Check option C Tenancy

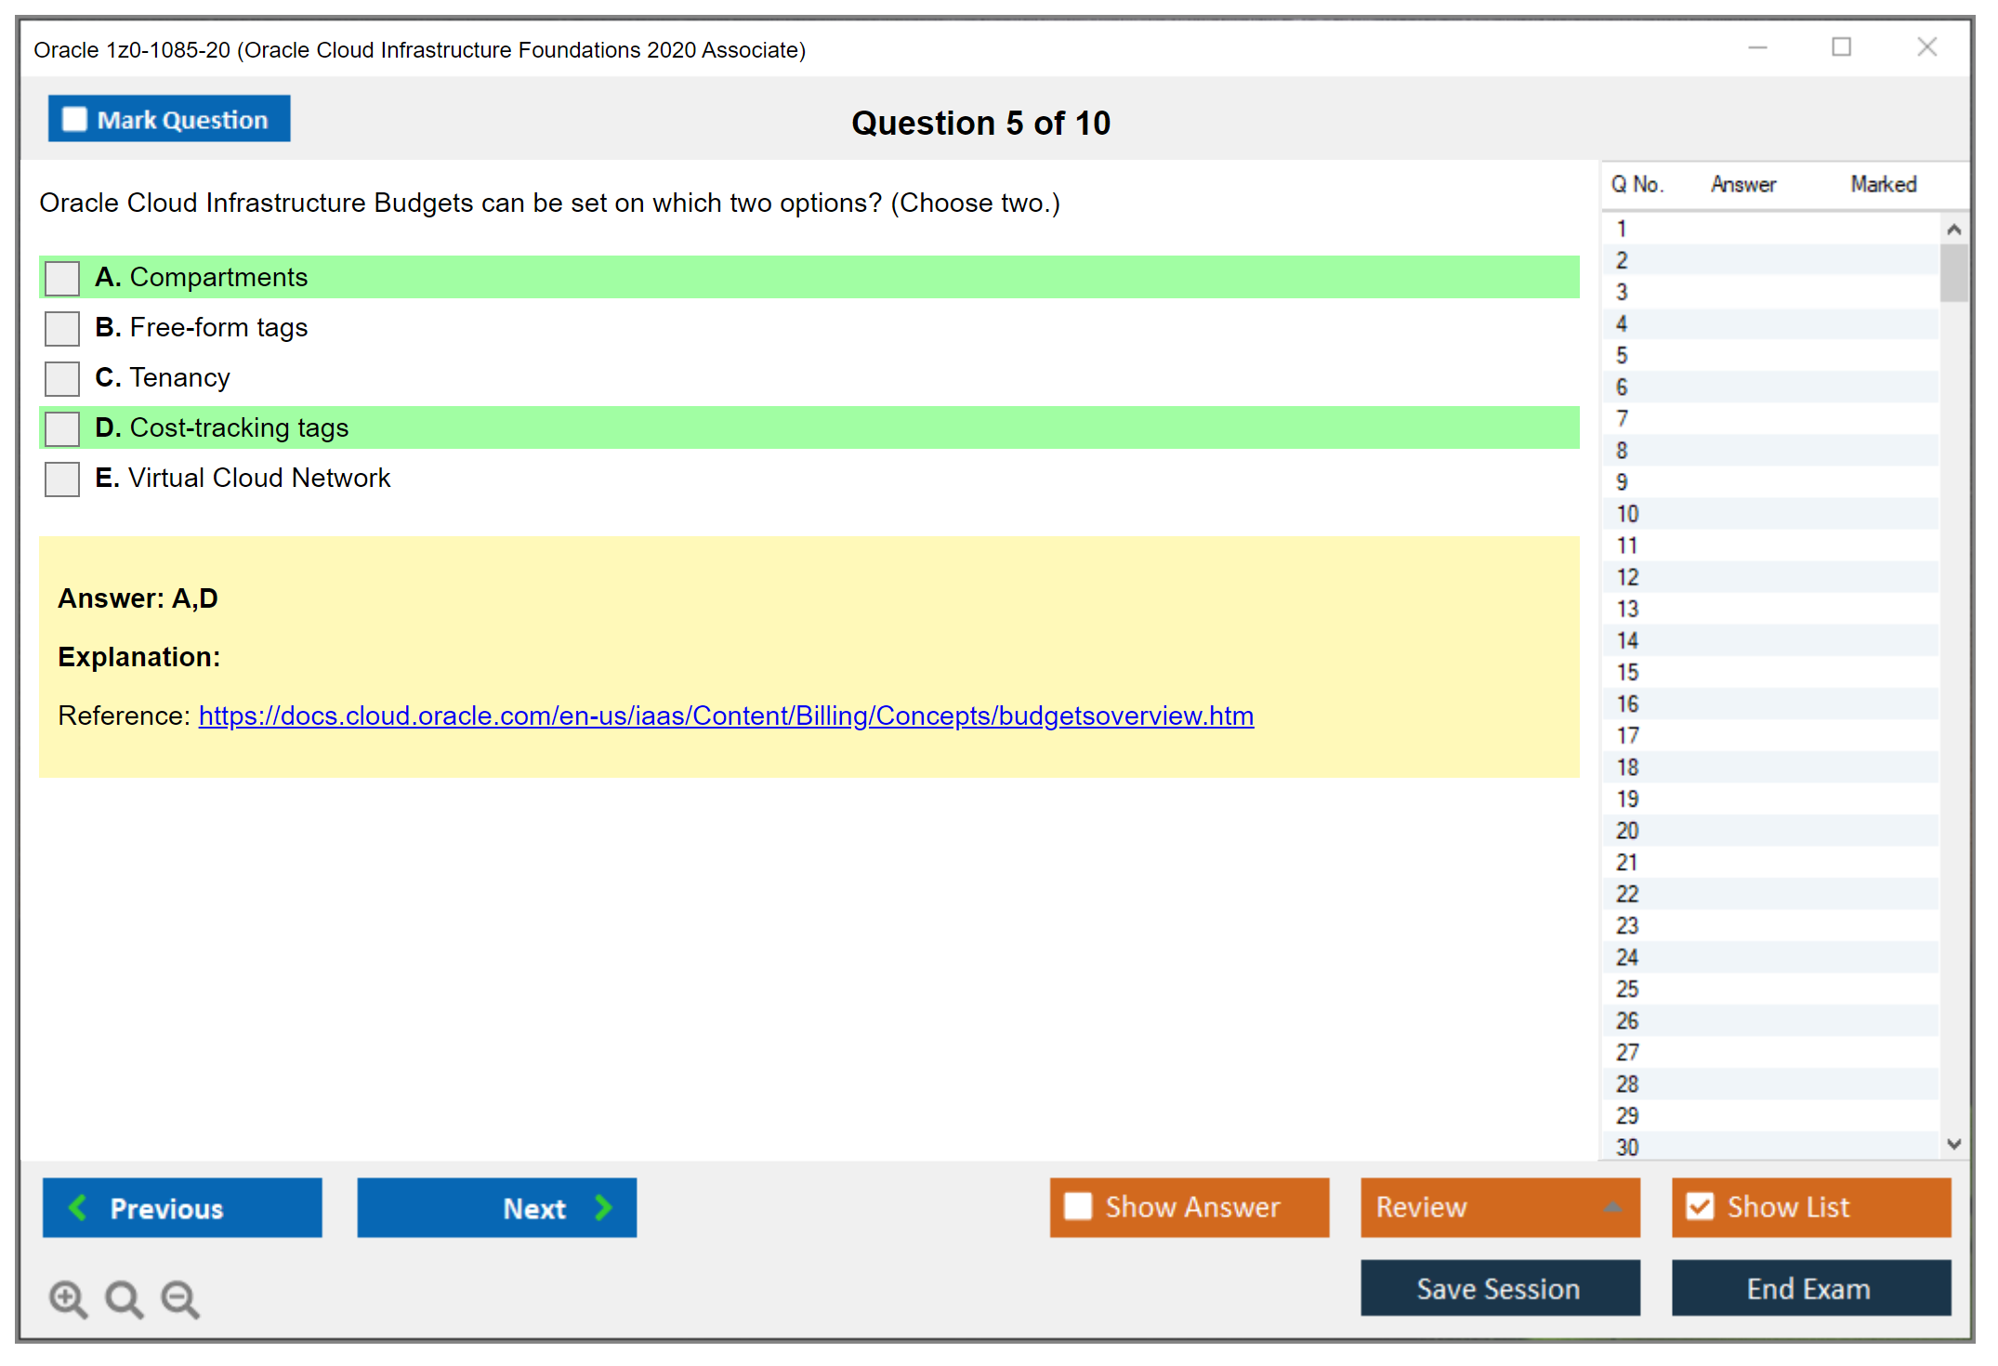62,378
